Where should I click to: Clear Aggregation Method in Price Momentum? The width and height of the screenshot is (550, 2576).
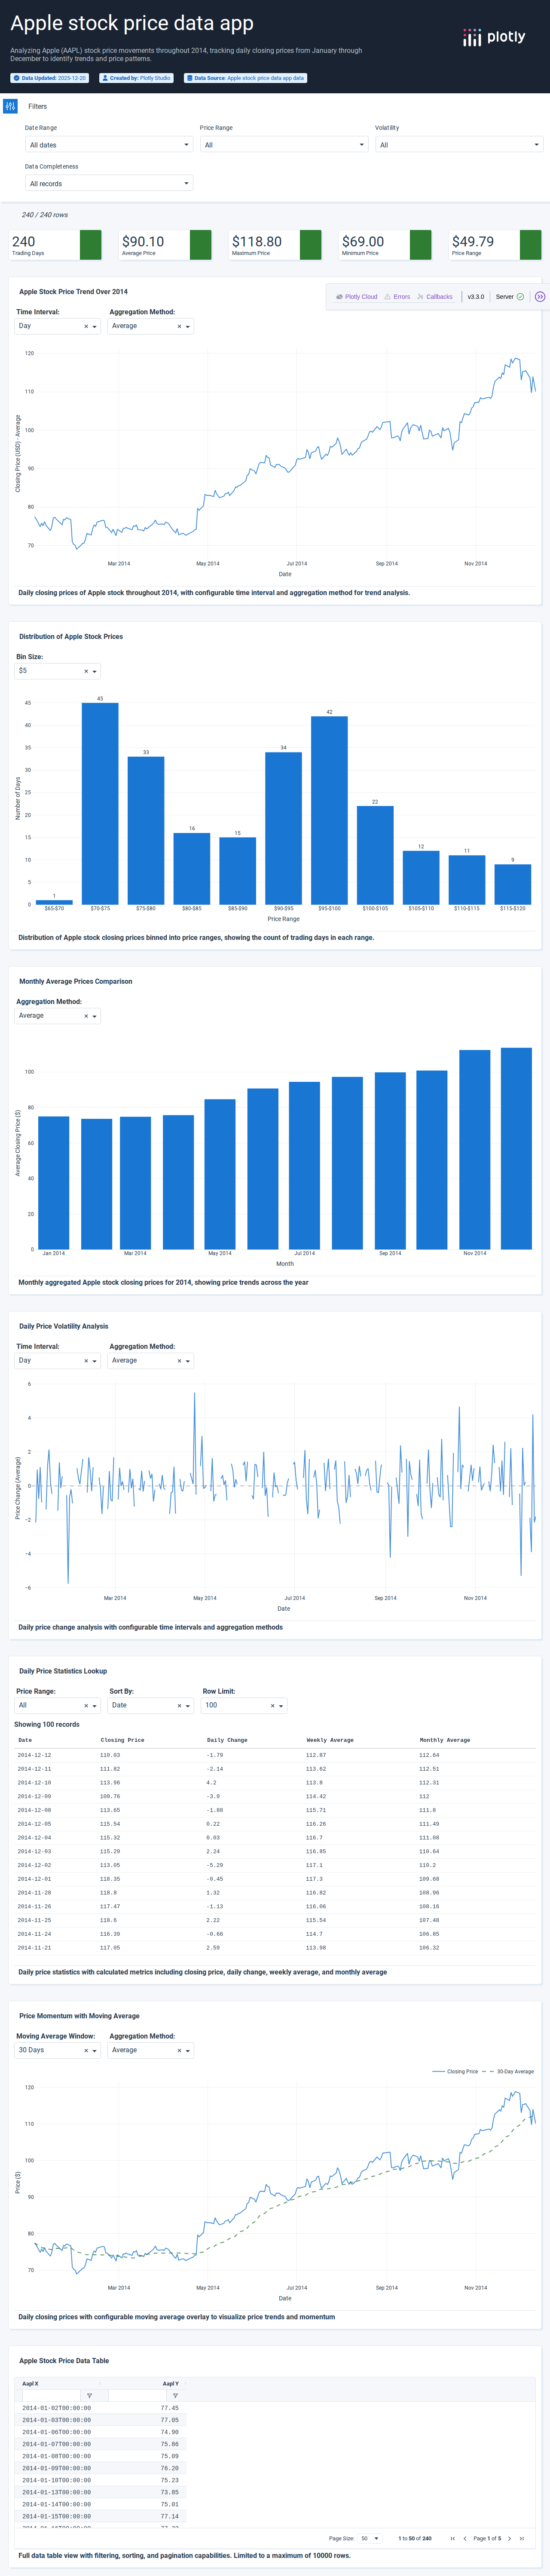(179, 2052)
